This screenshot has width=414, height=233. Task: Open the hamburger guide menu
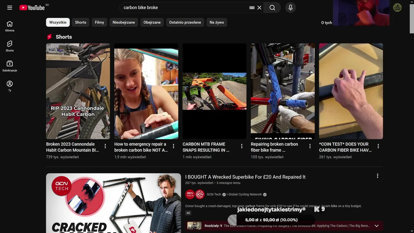[x=10, y=7]
